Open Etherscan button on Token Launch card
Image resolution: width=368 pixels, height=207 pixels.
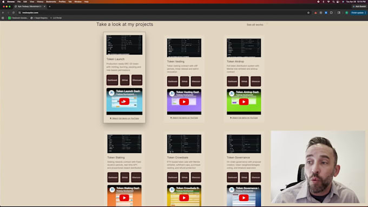tap(137, 80)
